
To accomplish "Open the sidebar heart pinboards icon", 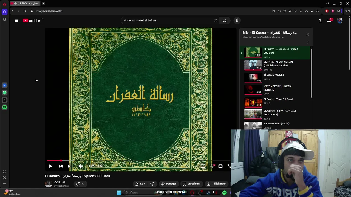I will [x=4, y=172].
